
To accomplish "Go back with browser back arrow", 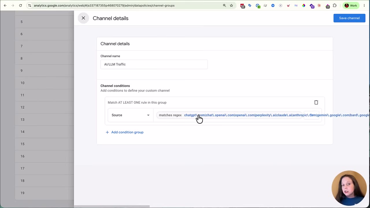I will pos(5,5).
